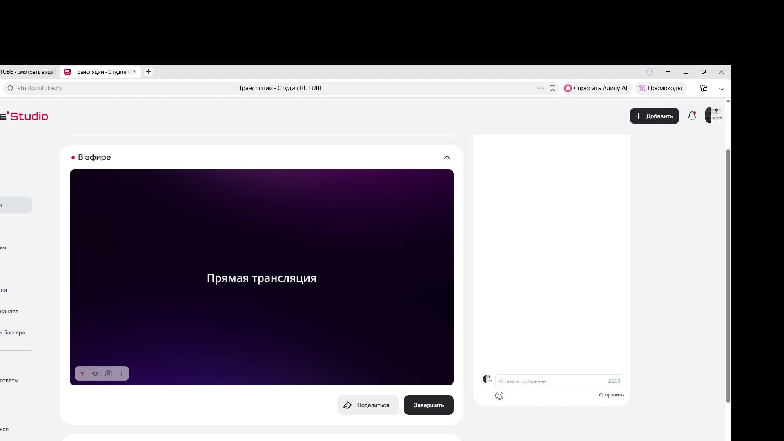Bookmark the page using the bookmark icon

tap(552, 88)
